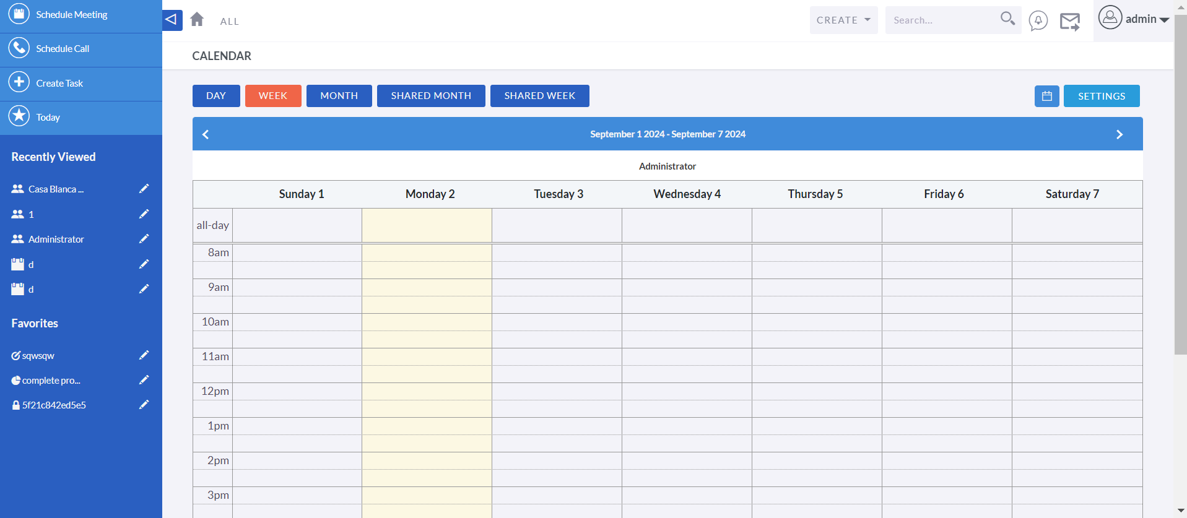1187x518 pixels.
Task: Click in the Search input field
Action: [x=941, y=20]
